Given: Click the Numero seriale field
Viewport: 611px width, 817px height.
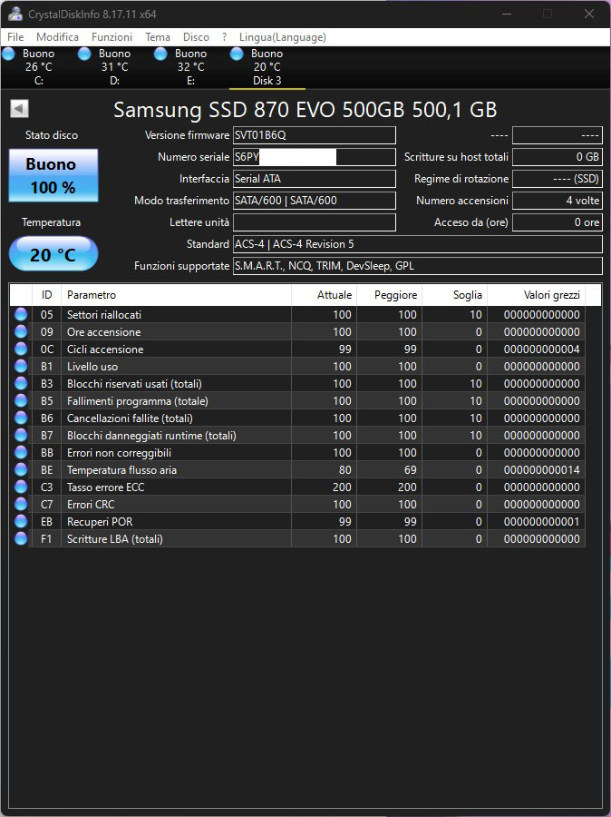Looking at the screenshot, I should pos(315,157).
